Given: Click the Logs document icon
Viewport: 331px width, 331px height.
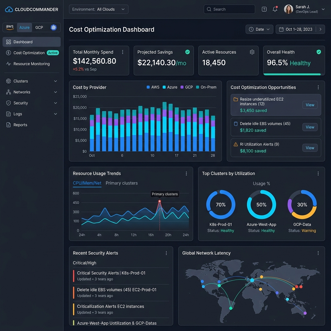Looking at the screenshot, I should 8,114.
